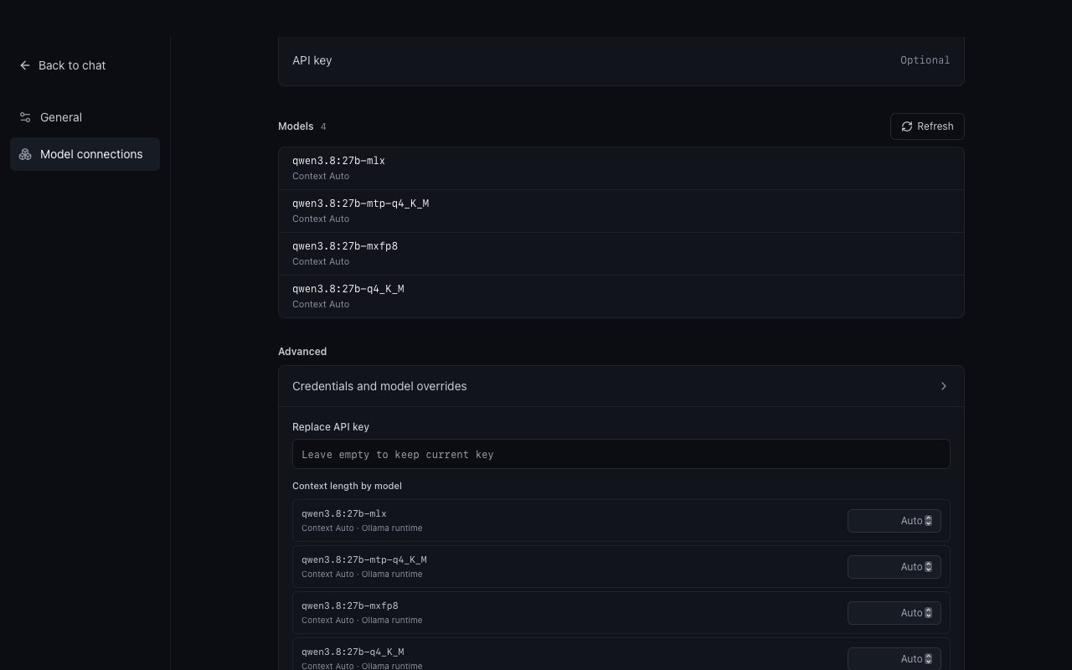Click the stepper arrows for qwen3.8:27b-mtp-q4_K_M context
1072x670 pixels.
928,567
